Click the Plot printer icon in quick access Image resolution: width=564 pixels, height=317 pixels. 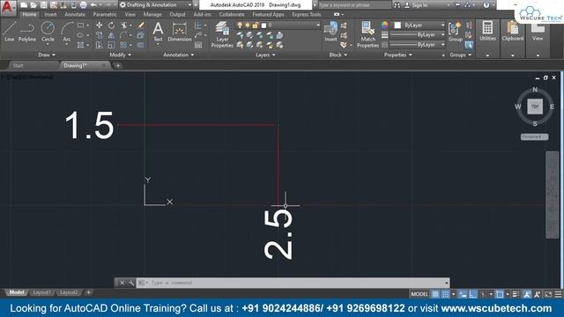click(83, 5)
